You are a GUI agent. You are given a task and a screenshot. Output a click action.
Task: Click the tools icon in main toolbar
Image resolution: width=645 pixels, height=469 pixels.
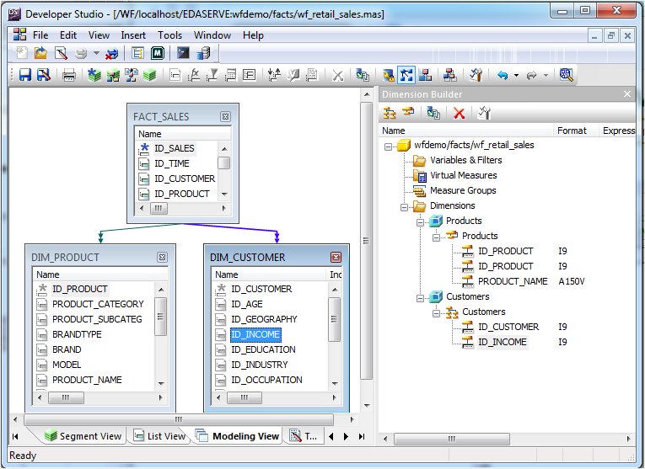[x=476, y=75]
